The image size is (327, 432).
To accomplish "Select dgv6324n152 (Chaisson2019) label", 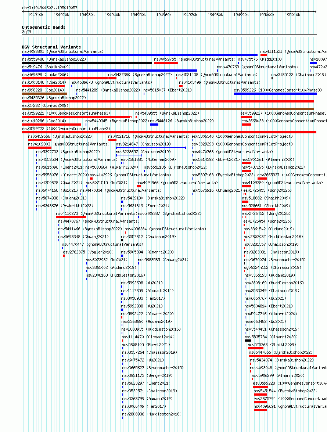I will pyautogui.click(x=273, y=267).
